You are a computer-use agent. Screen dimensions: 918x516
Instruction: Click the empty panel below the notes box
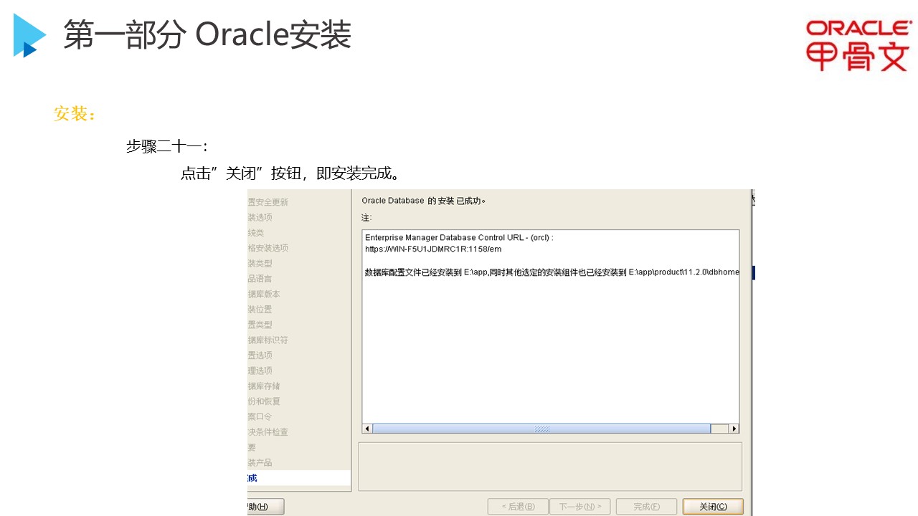pyautogui.click(x=550, y=467)
